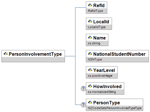
Task: Click the icon beside PersonInvolvementType
Action: coord(6,54)
